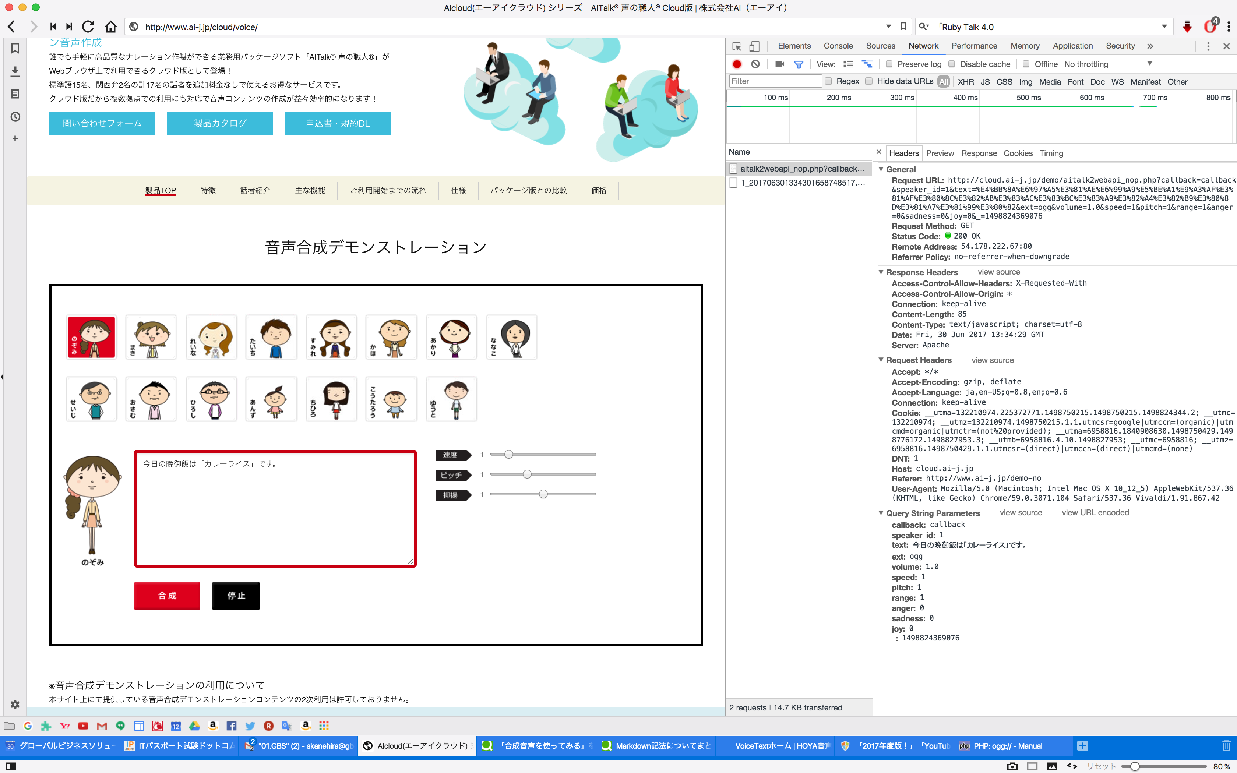1237x773 pixels.
Task: Select the Media request type filter
Action: click(1050, 82)
